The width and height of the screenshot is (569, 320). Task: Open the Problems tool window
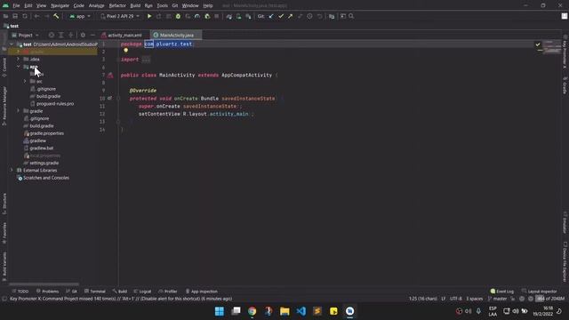point(47,292)
